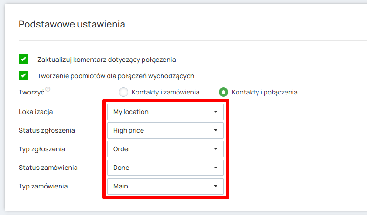Click the caret arrow beside Order value

coord(215,149)
